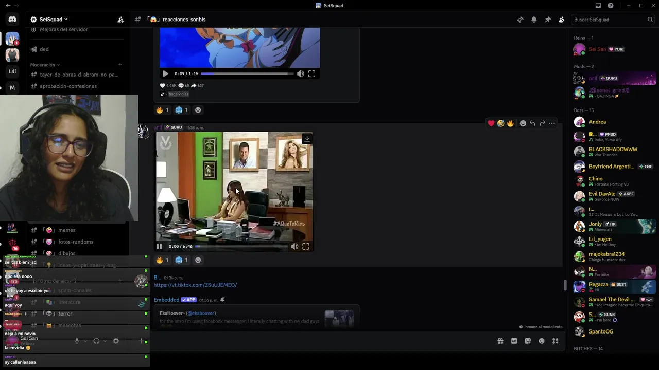Seek in the top video progress bar

pyautogui.click(x=247, y=73)
